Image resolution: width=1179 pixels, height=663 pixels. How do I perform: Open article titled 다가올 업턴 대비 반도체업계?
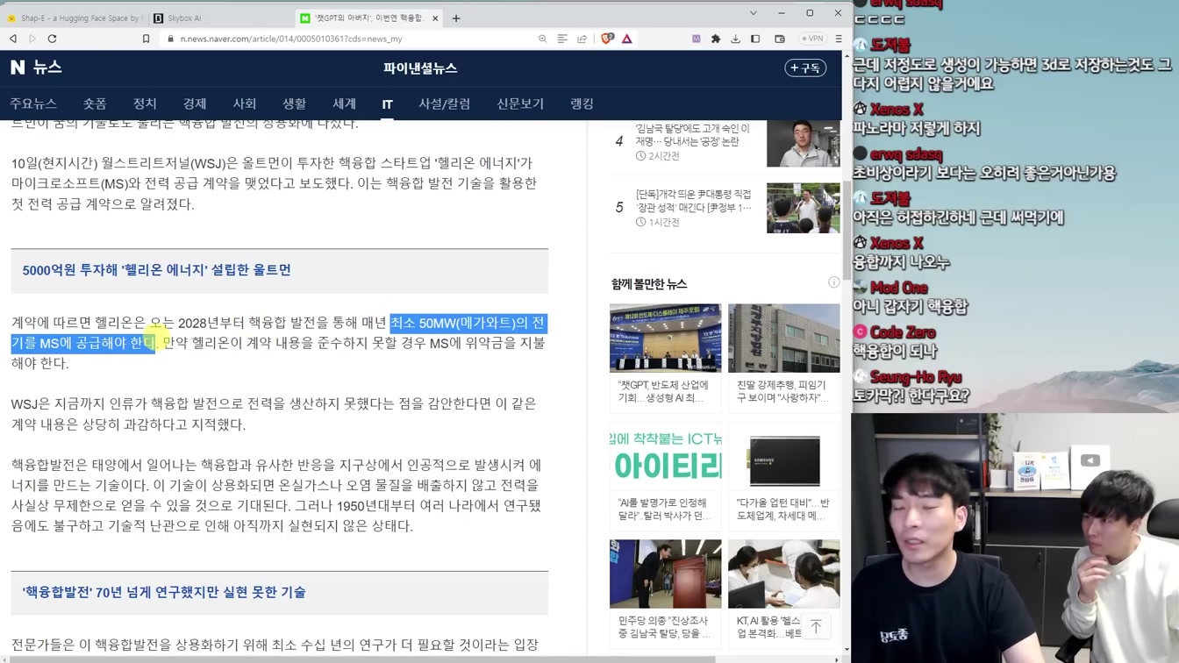pos(783,510)
